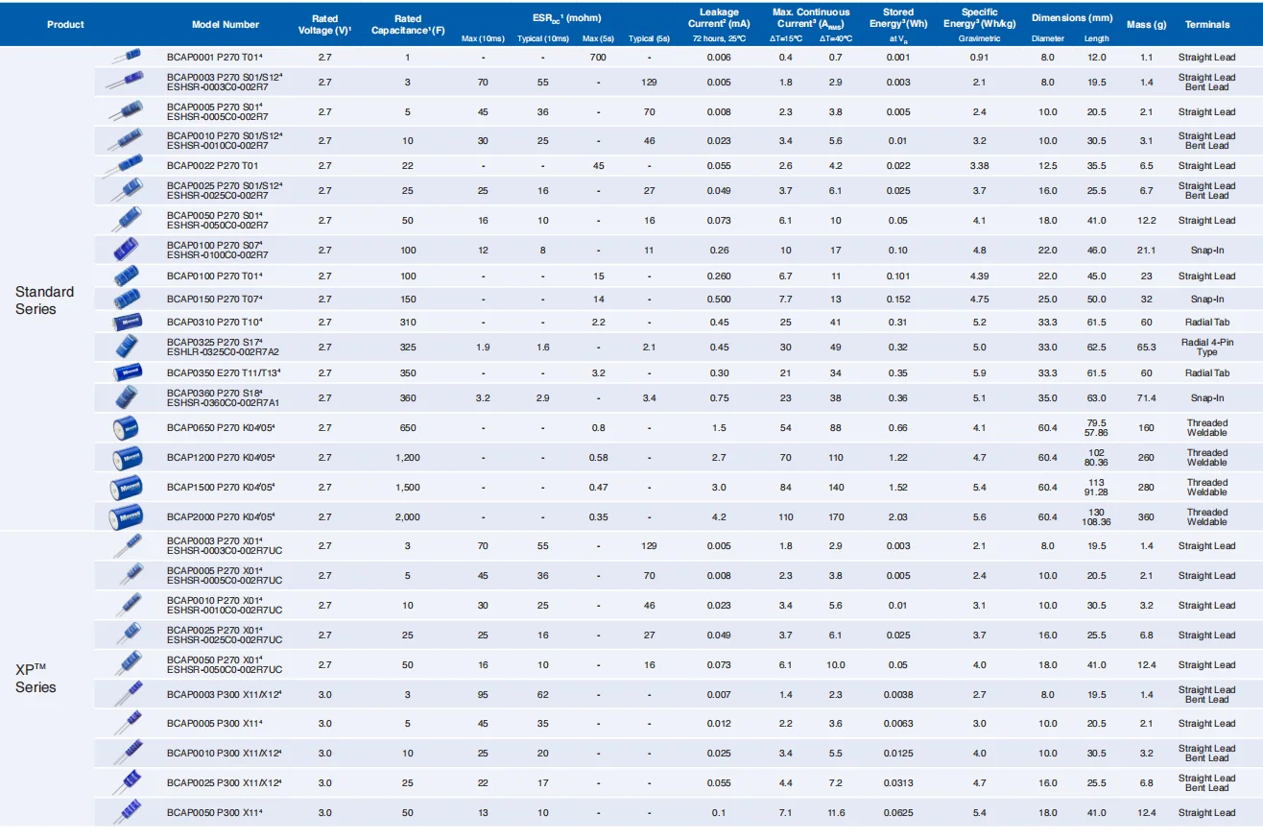Click the 'Standard Series' product label

[x=44, y=300]
